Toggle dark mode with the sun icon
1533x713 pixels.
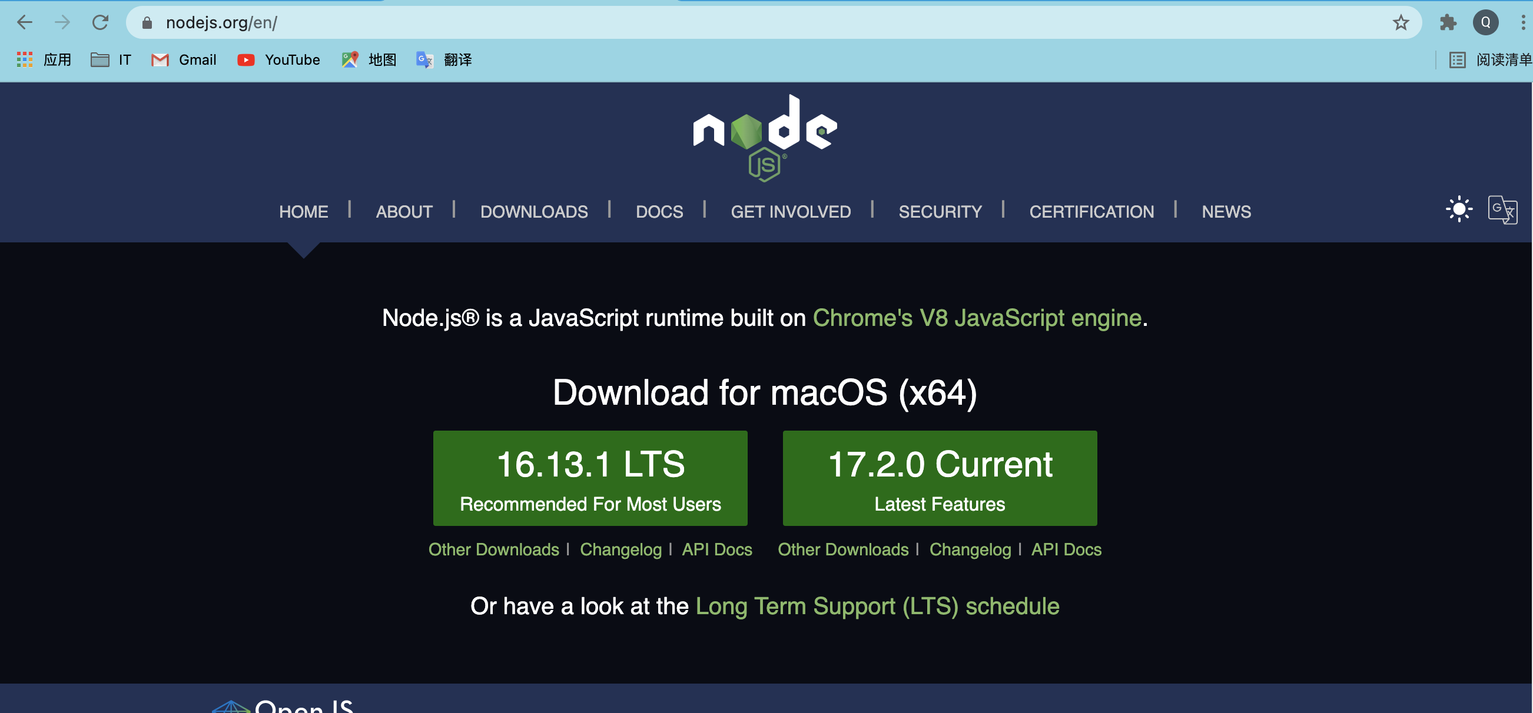(x=1459, y=209)
